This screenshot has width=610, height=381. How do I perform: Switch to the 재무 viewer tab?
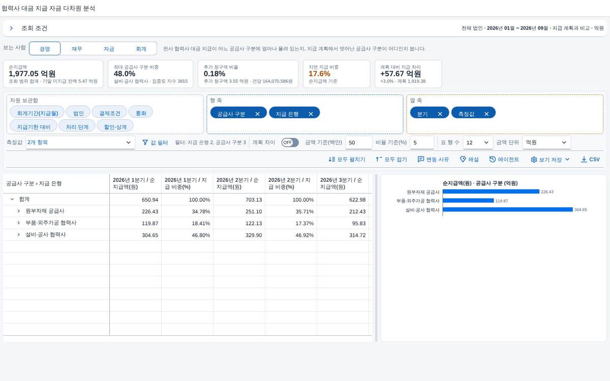coord(77,49)
